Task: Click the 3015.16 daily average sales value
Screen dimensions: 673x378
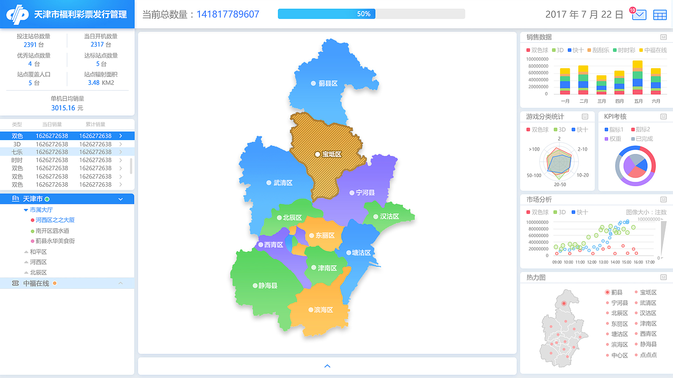Action: (63, 108)
